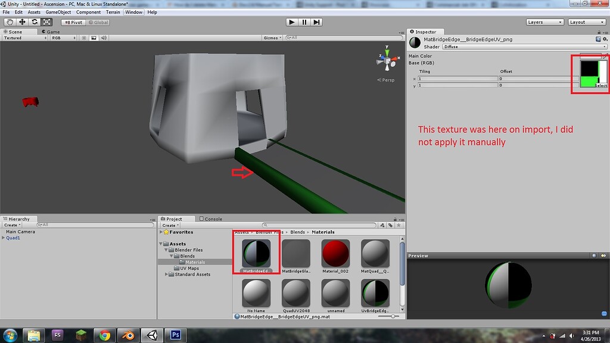Viewport: 610px width, 343px height.
Task: Select the Move tool
Action: pos(22,21)
